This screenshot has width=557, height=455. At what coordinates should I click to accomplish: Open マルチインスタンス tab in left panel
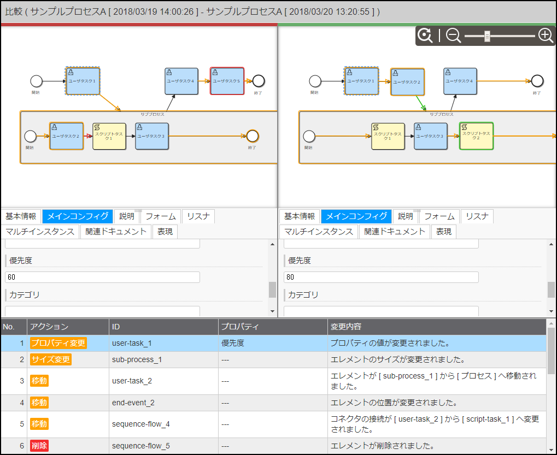(40, 232)
